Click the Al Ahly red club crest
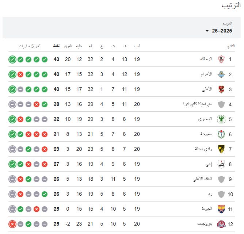 pyautogui.click(x=221, y=89)
